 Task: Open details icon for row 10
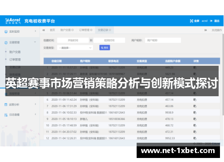(x=195, y=125)
